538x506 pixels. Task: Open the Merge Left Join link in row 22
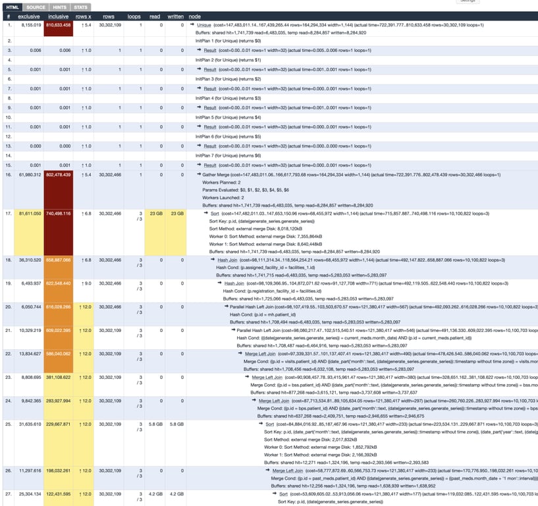(x=260, y=354)
